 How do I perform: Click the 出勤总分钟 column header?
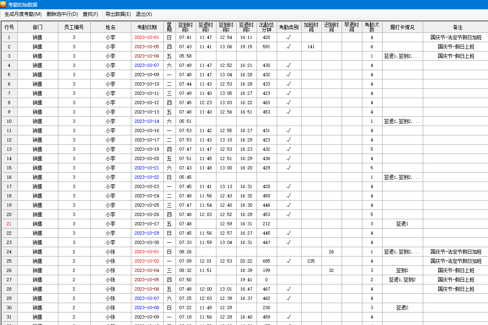click(x=267, y=27)
